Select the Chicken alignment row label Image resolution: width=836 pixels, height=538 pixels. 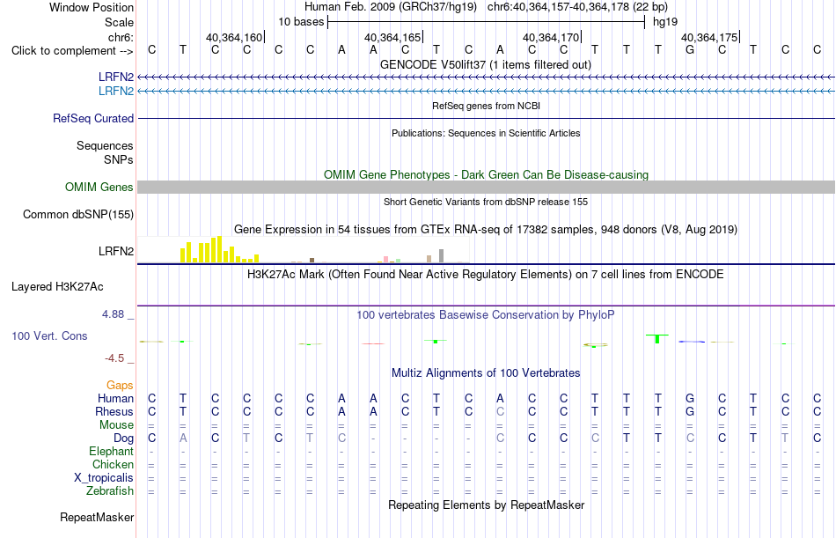[x=113, y=465]
